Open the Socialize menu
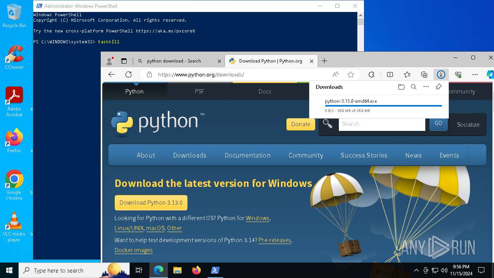494x278 pixels. pyautogui.click(x=468, y=124)
